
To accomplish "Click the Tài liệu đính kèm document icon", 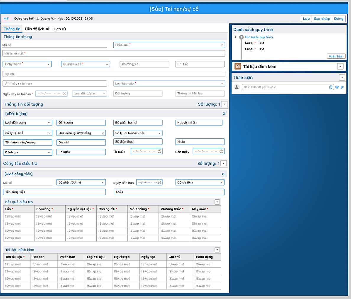I will [238, 66].
